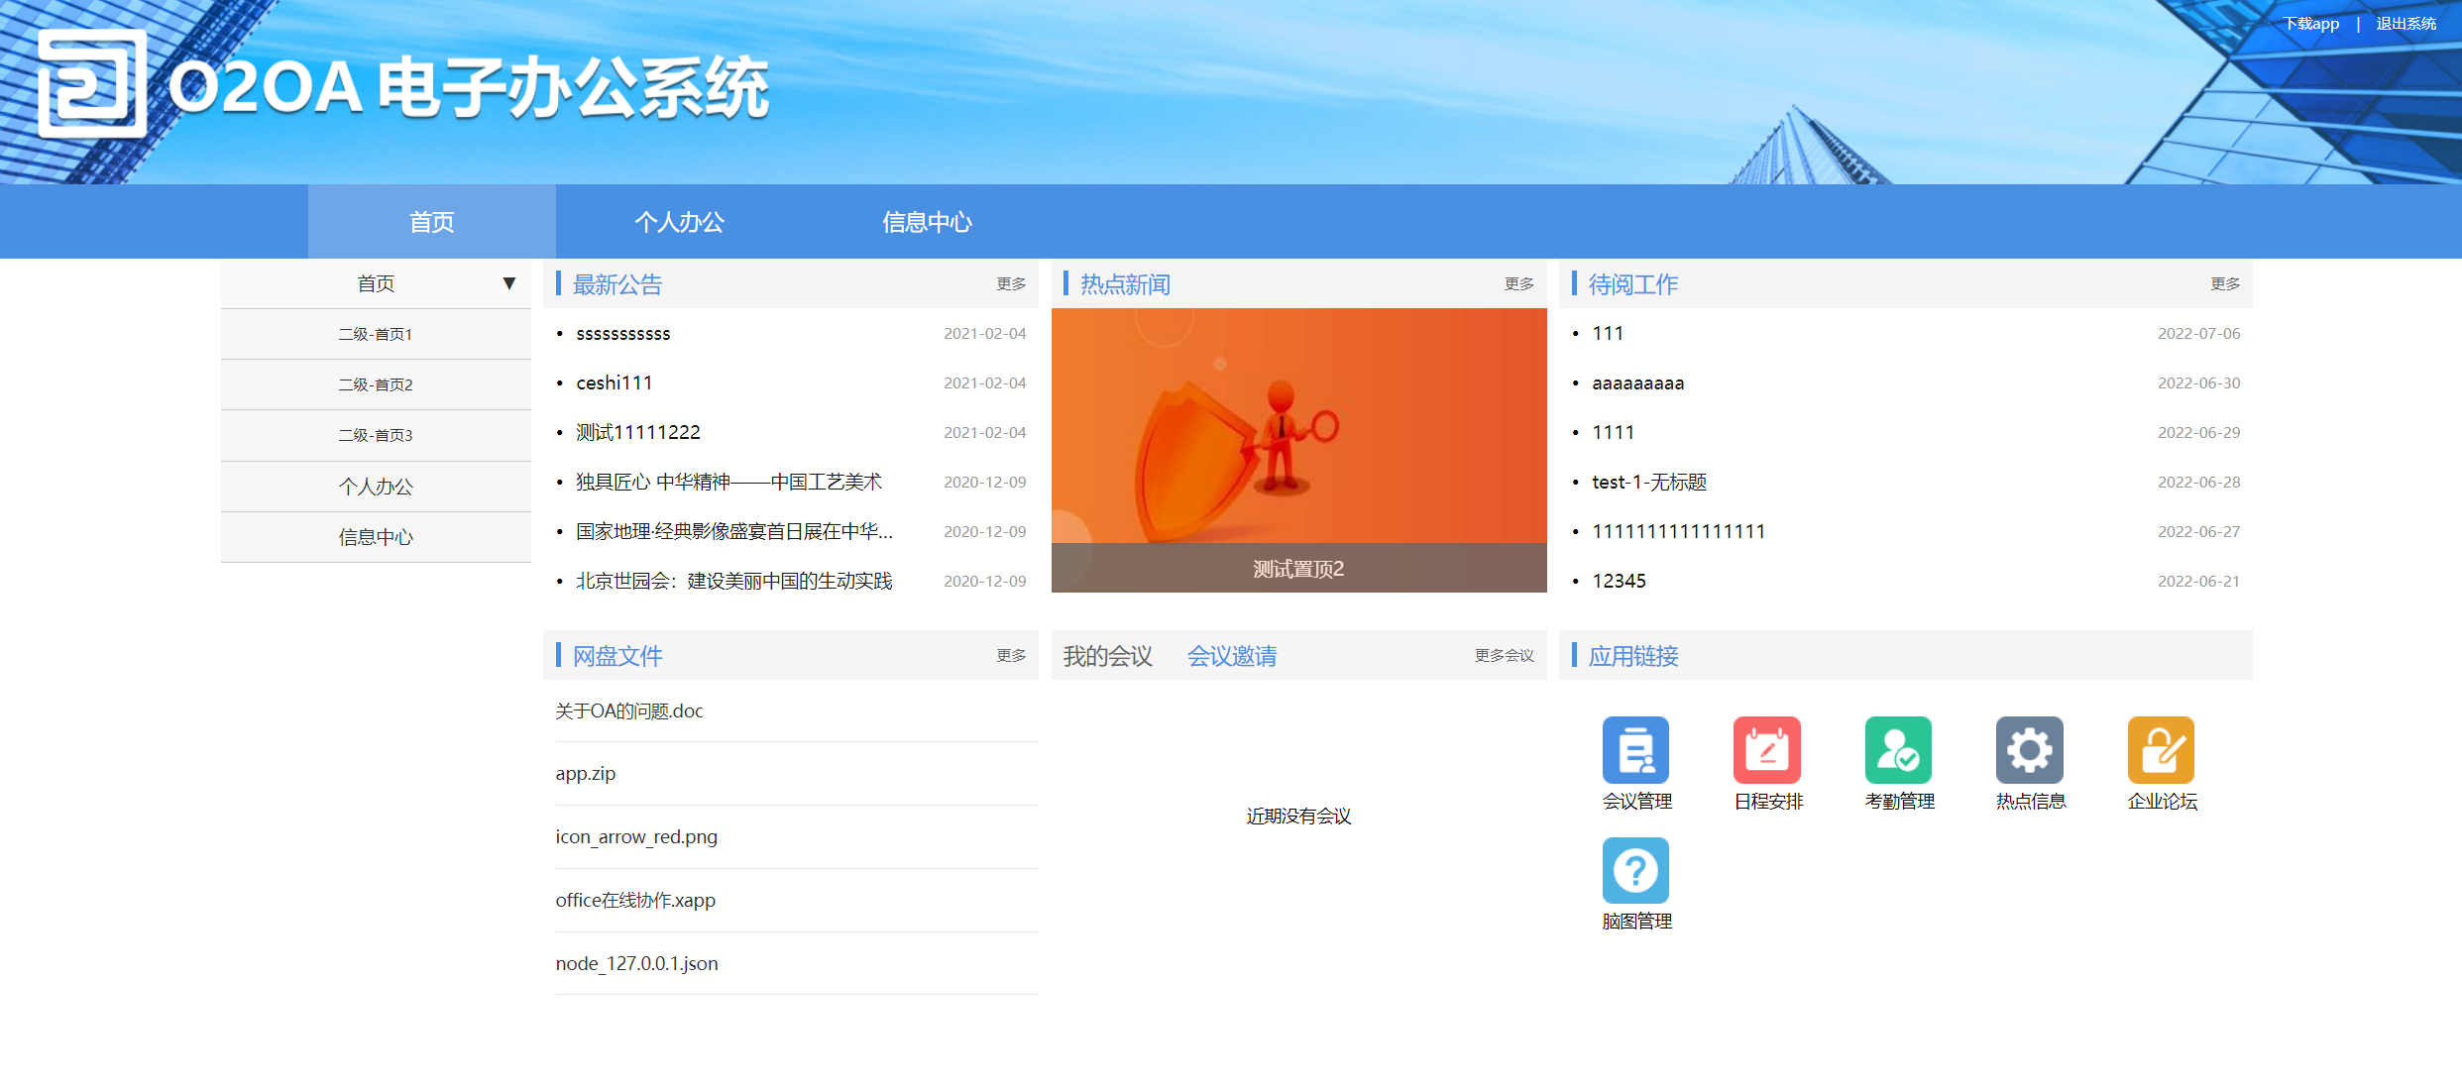The width and height of the screenshot is (2462, 1091).
Task: Click 下载app link at the top
Action: (2310, 24)
